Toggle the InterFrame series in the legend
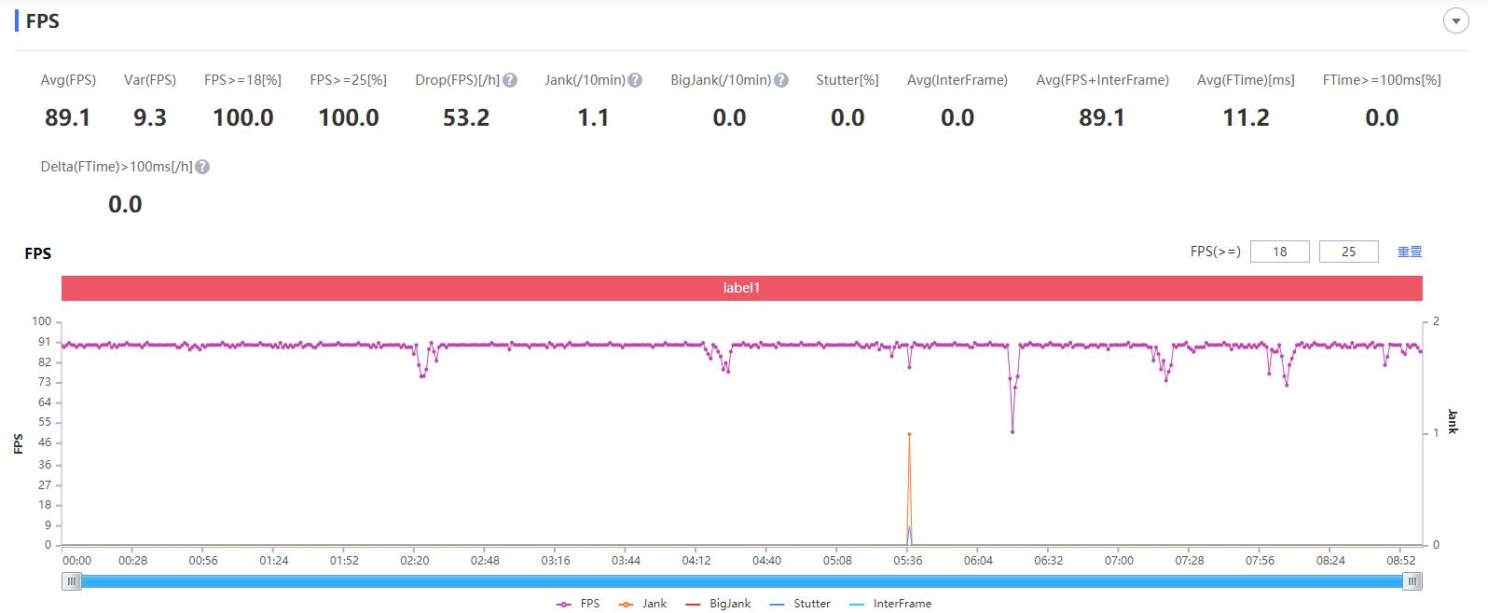 pyautogui.click(x=890, y=604)
